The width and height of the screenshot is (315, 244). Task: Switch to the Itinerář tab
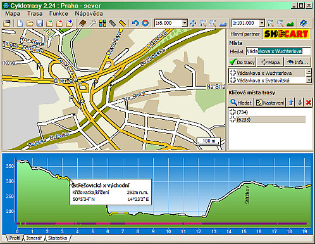(34, 238)
